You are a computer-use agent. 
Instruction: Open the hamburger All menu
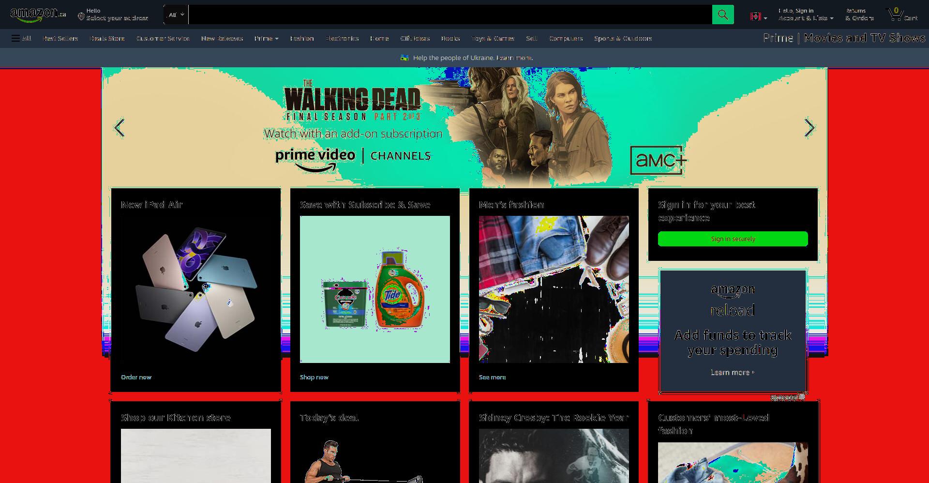pyautogui.click(x=21, y=38)
